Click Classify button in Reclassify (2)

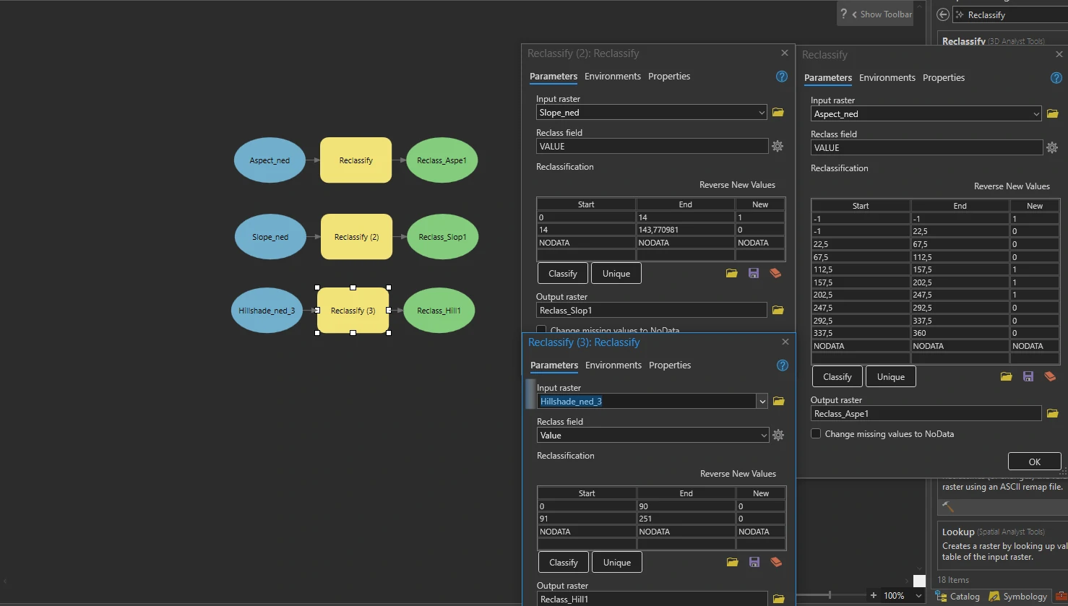click(x=562, y=273)
